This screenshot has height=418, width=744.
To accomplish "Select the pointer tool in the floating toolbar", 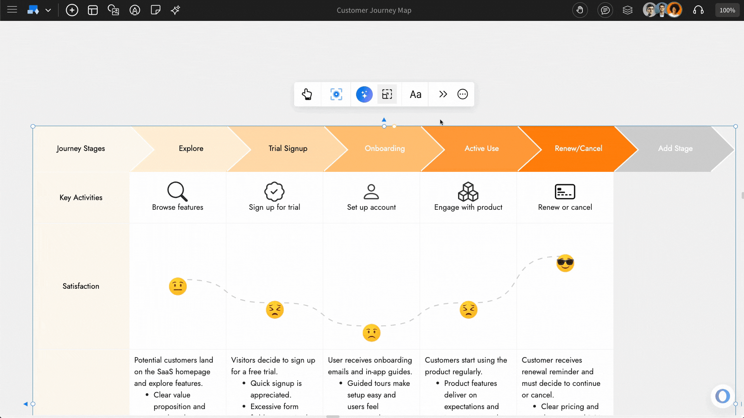I will point(307,94).
